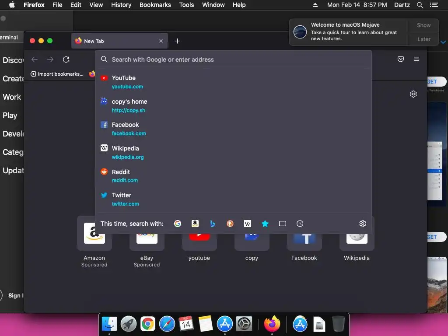The image size is (448, 336).
Task: Open the copy shortcut tile
Action: [252, 241]
